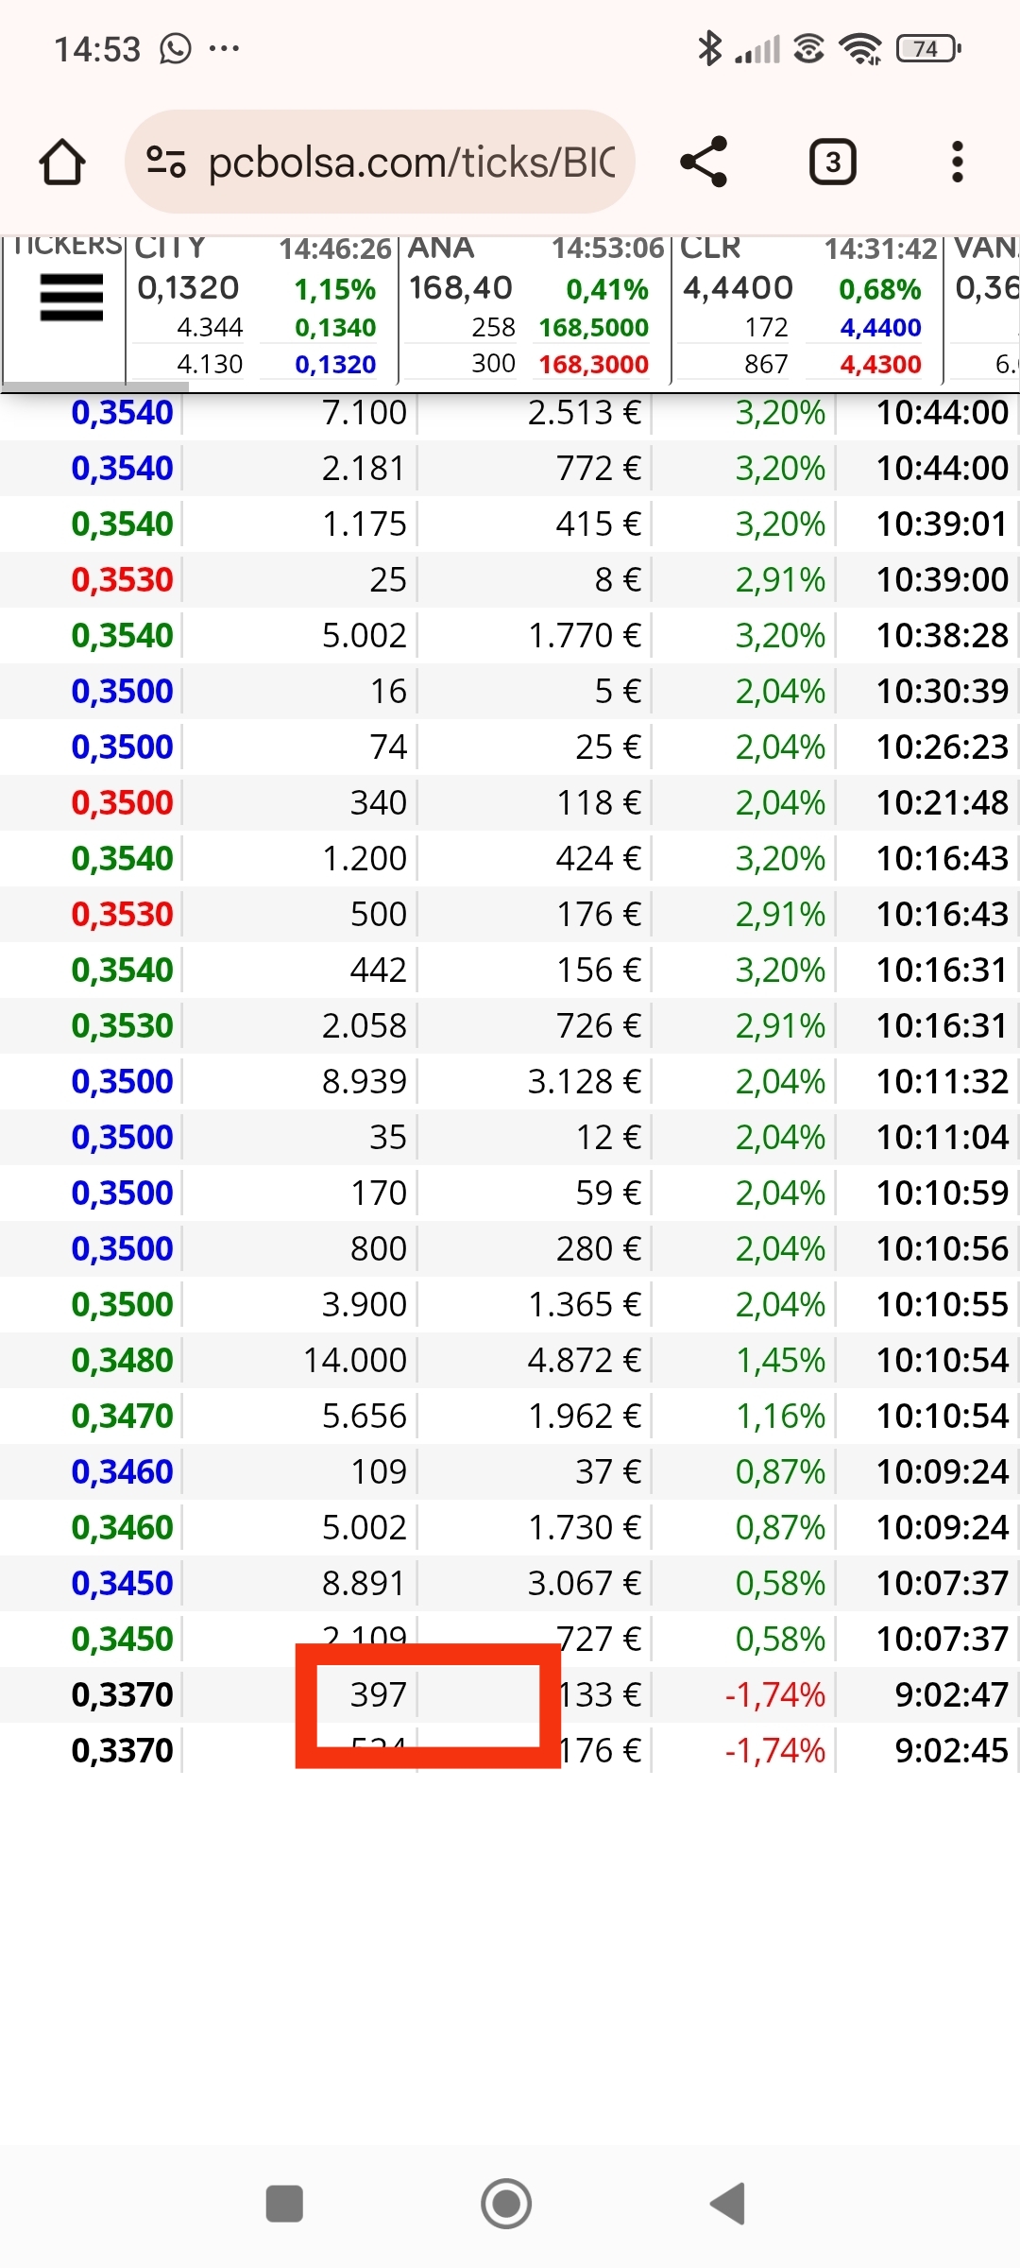Select the CLR ticker card
Viewport: 1020px width, 2268px height.
click(x=807, y=307)
